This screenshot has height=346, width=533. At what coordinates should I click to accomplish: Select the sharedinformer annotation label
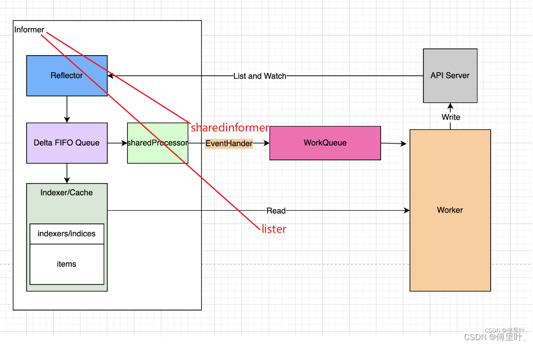230,127
